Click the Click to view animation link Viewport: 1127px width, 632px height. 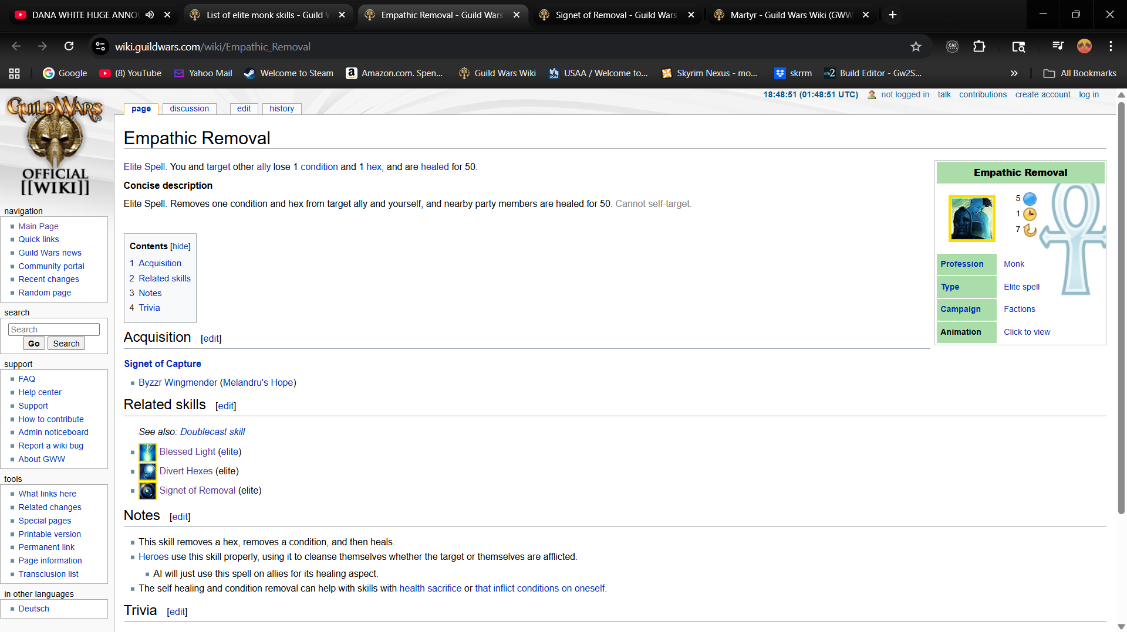coord(1027,332)
